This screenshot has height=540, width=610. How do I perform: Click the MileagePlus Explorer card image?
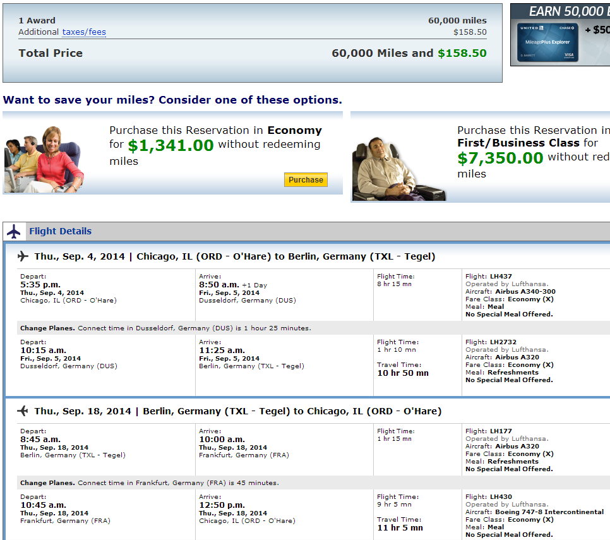point(547,42)
